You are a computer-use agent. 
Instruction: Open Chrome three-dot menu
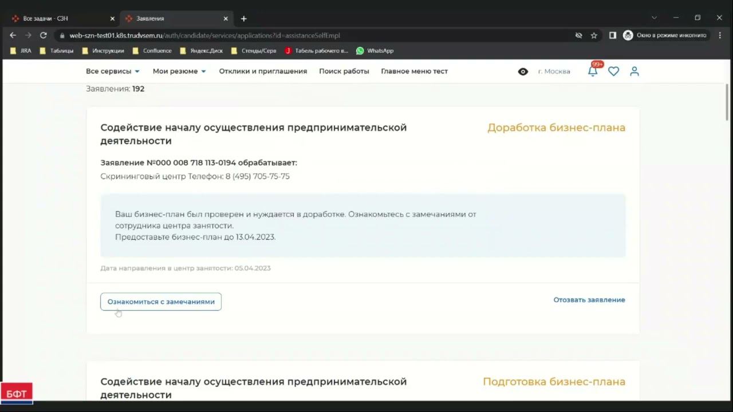[x=720, y=35]
